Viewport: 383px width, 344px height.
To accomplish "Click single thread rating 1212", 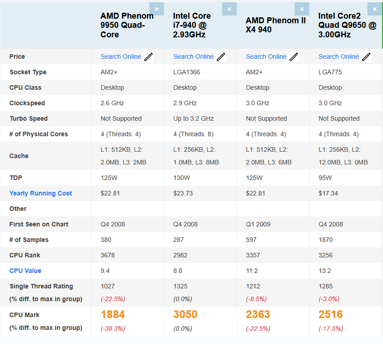I will (x=253, y=286).
